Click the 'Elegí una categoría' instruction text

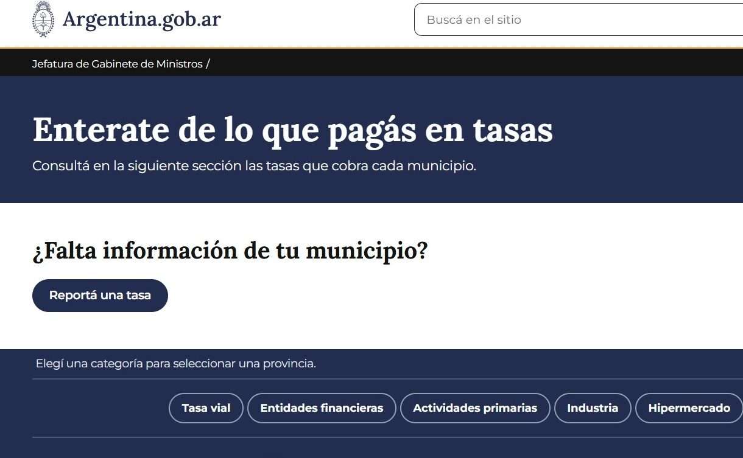[175, 364]
